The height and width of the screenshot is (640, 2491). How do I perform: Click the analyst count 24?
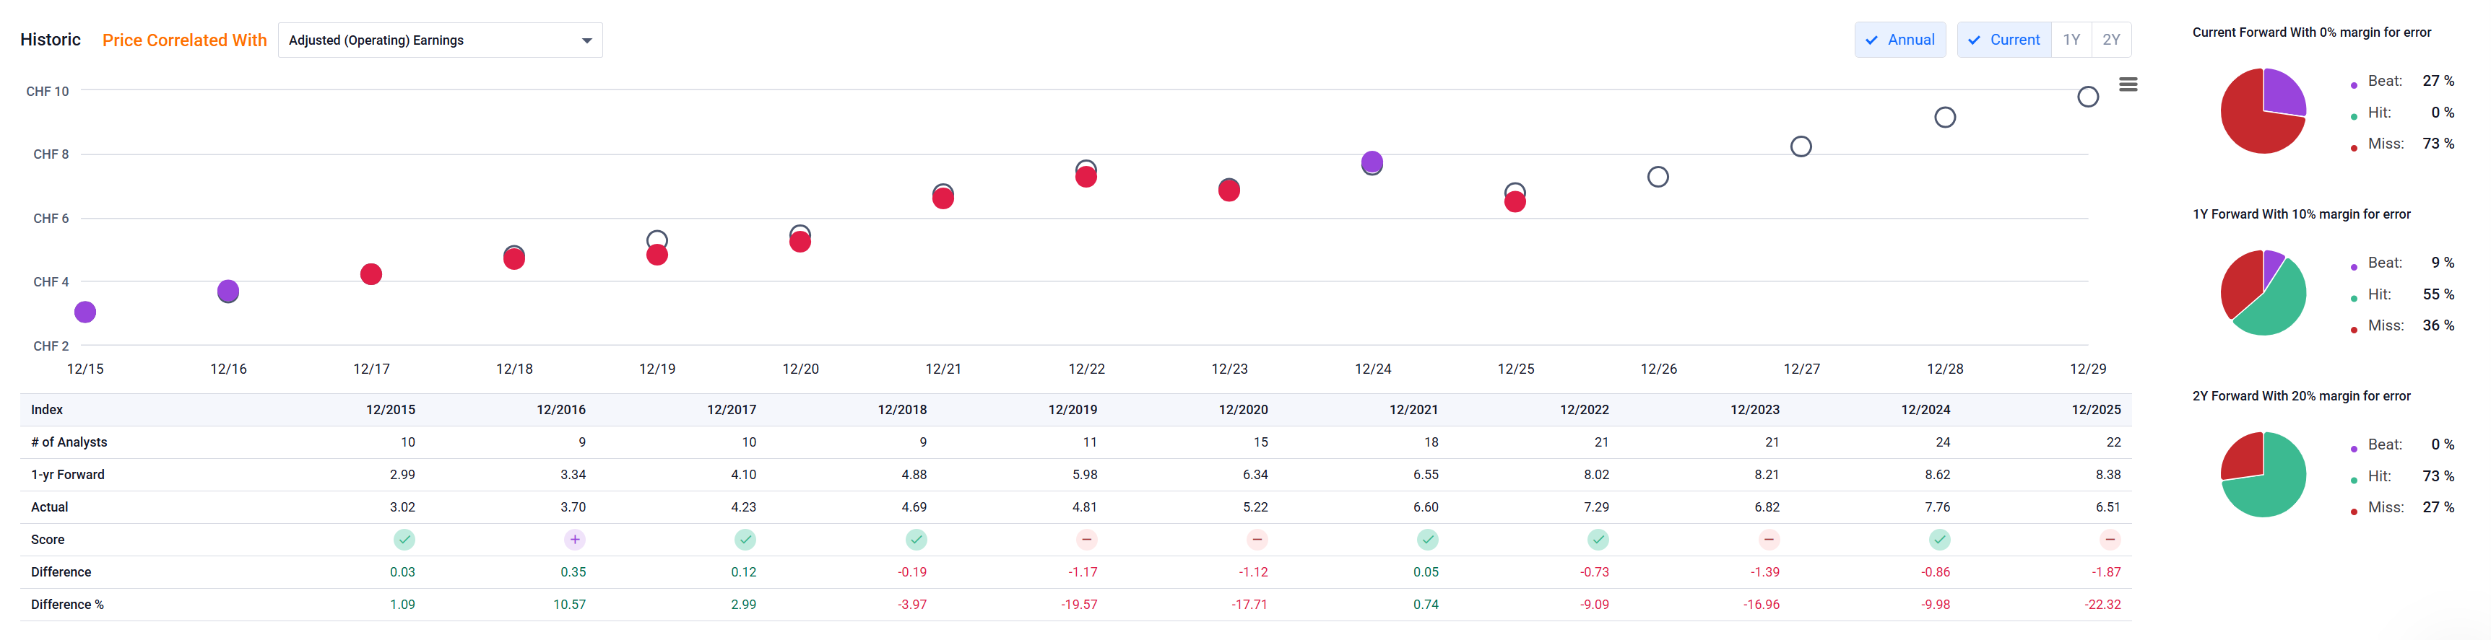pos(1943,442)
